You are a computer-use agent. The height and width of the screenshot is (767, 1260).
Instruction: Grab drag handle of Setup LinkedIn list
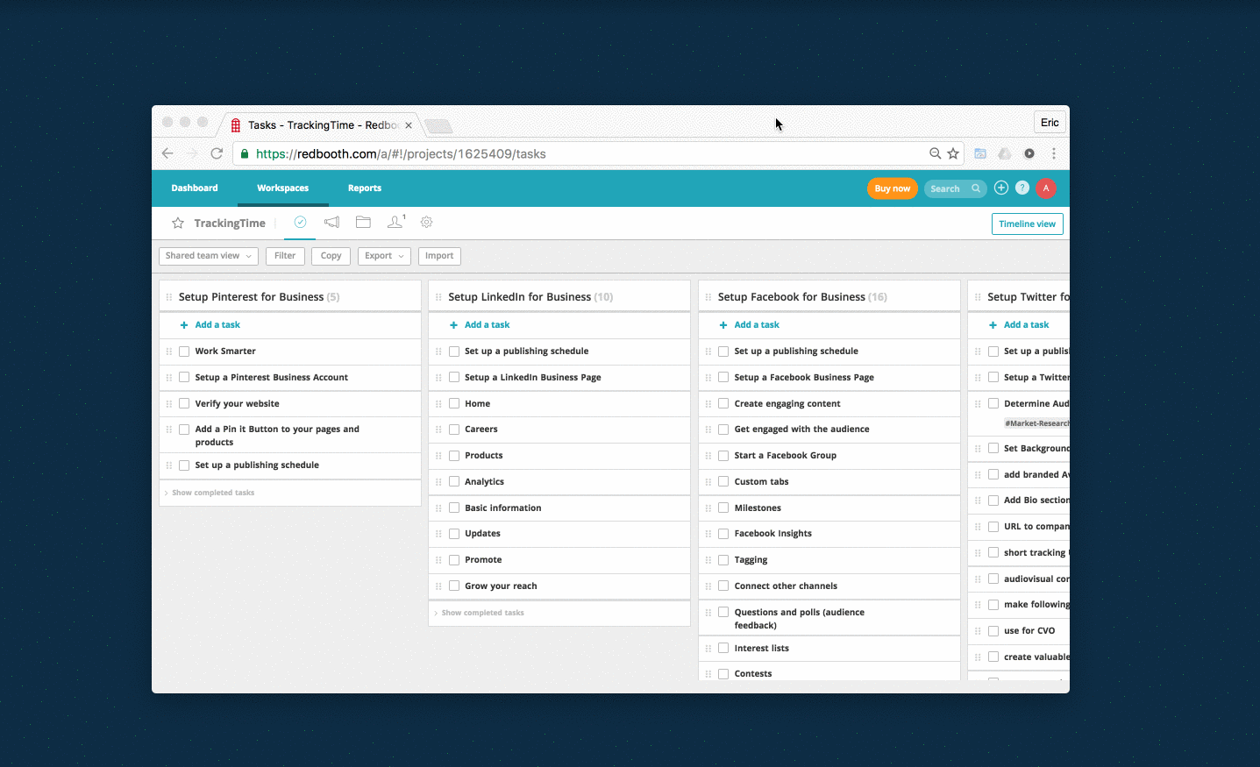(438, 297)
